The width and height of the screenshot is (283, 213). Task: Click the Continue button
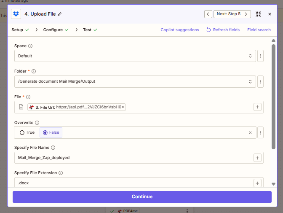coord(142,197)
